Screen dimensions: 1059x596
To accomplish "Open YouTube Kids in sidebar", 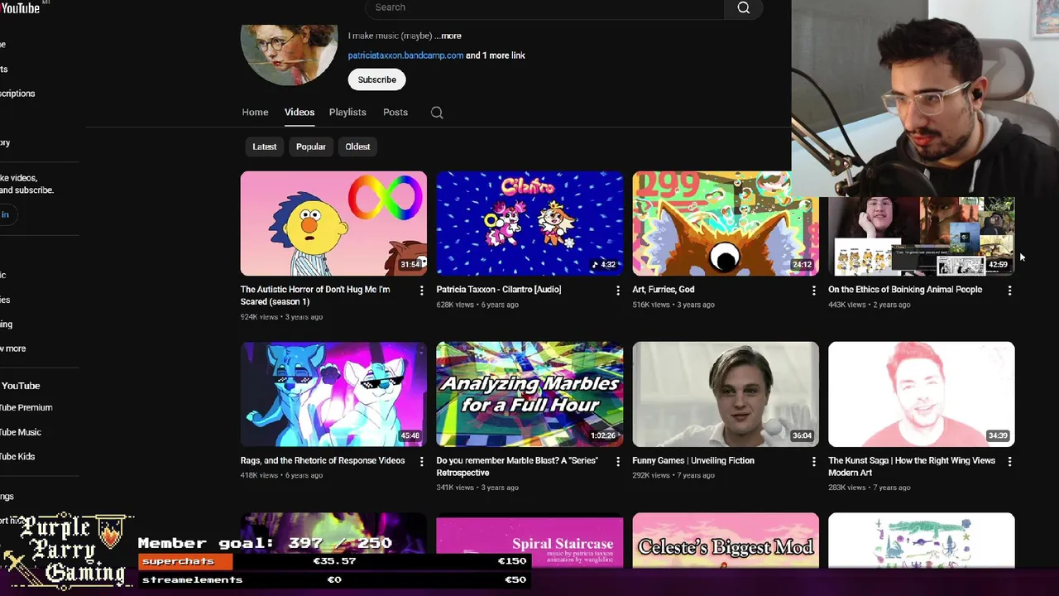I will [17, 456].
